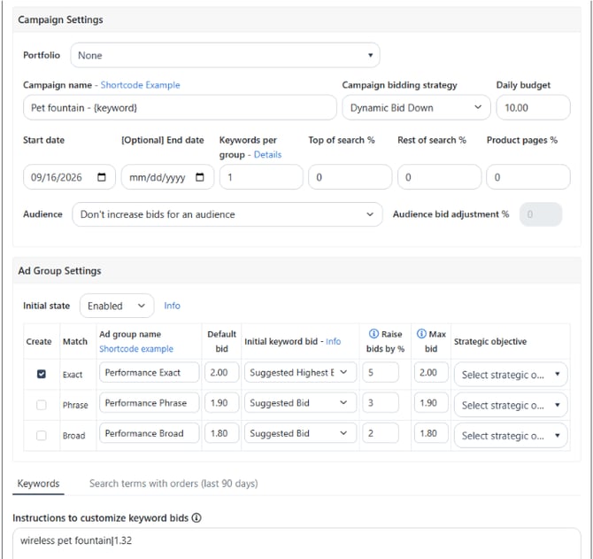Screen dimensions: 593x559
Task: Switch to Search terms with orders tab
Action: coord(173,484)
